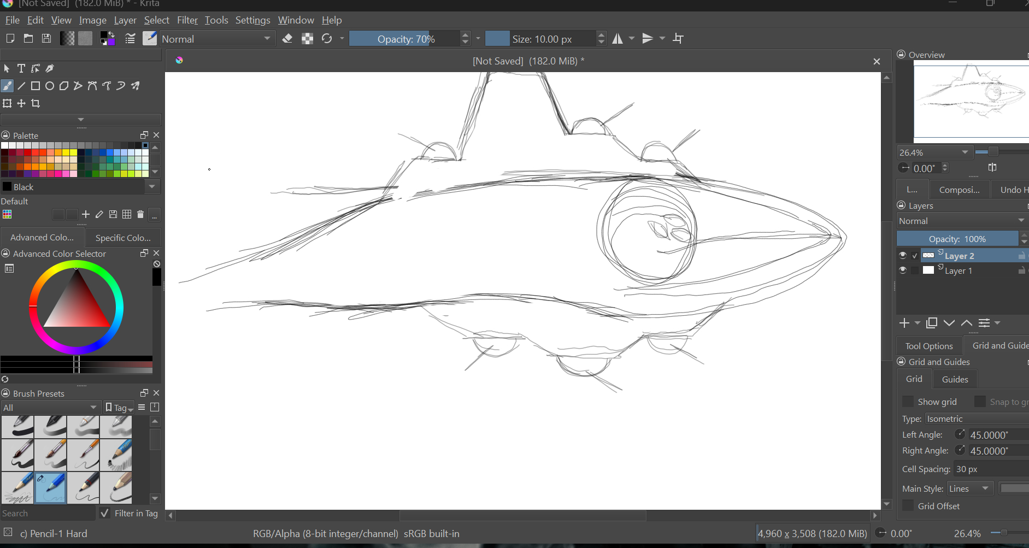1029x548 pixels.
Task: Activate the Move tool
Action: pos(21,103)
